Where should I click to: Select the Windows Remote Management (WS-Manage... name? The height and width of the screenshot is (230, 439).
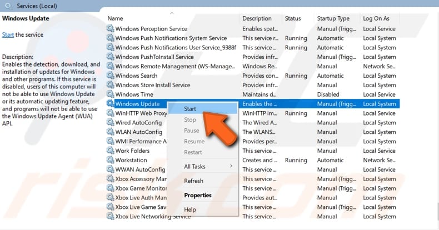tap(175, 66)
